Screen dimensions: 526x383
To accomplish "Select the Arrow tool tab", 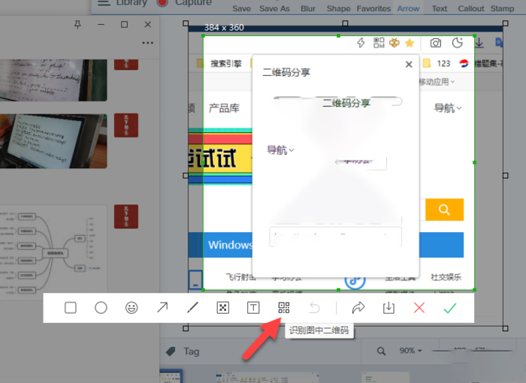I will pos(408,9).
